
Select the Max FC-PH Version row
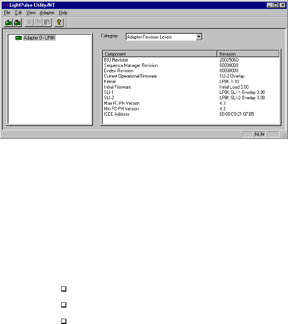point(191,103)
